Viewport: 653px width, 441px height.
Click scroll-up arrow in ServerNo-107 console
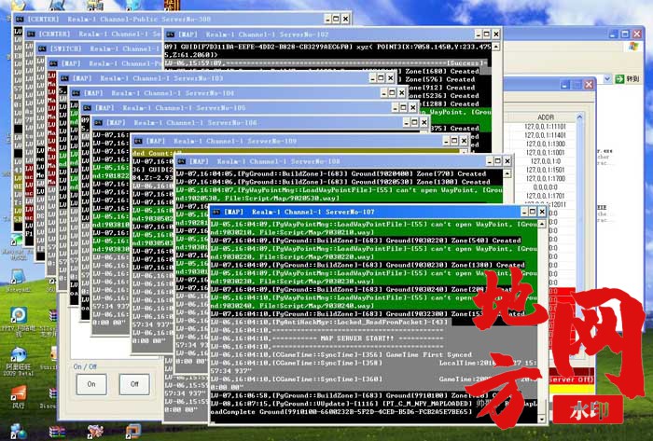tap(541, 225)
